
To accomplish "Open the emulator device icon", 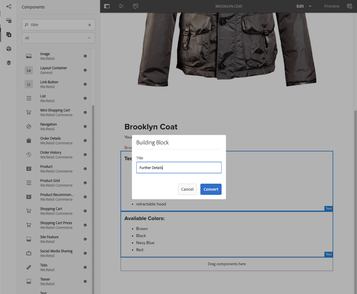I will (136, 6).
